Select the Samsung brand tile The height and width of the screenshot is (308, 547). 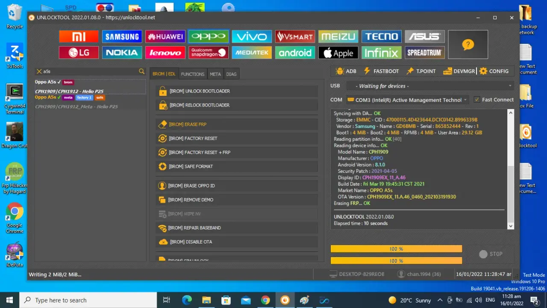click(122, 36)
